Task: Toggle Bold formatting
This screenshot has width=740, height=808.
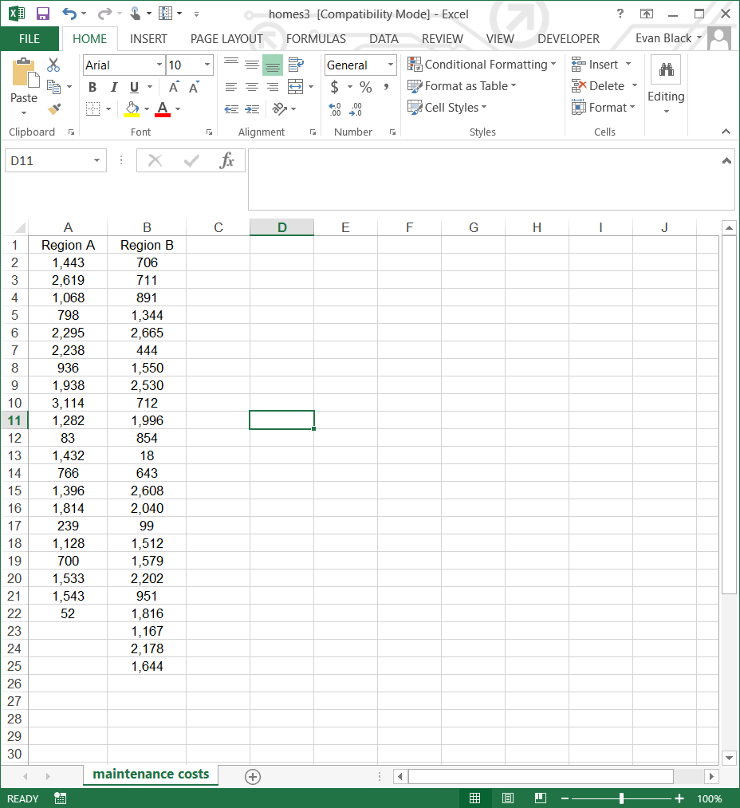Action: point(92,87)
